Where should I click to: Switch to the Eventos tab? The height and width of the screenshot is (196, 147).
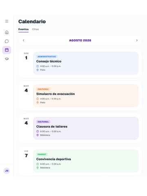pos(23,29)
